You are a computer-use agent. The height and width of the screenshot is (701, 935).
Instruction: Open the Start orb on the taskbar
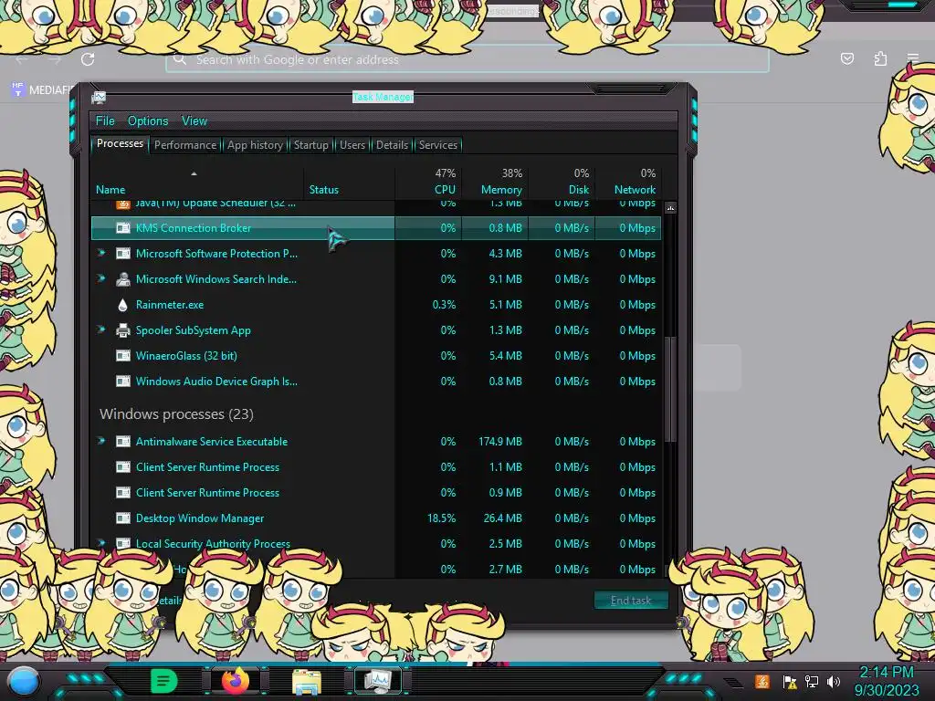(23, 681)
